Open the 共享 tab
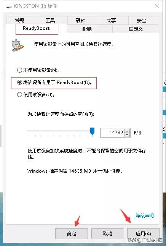The image size is (166, 246). (111, 20)
